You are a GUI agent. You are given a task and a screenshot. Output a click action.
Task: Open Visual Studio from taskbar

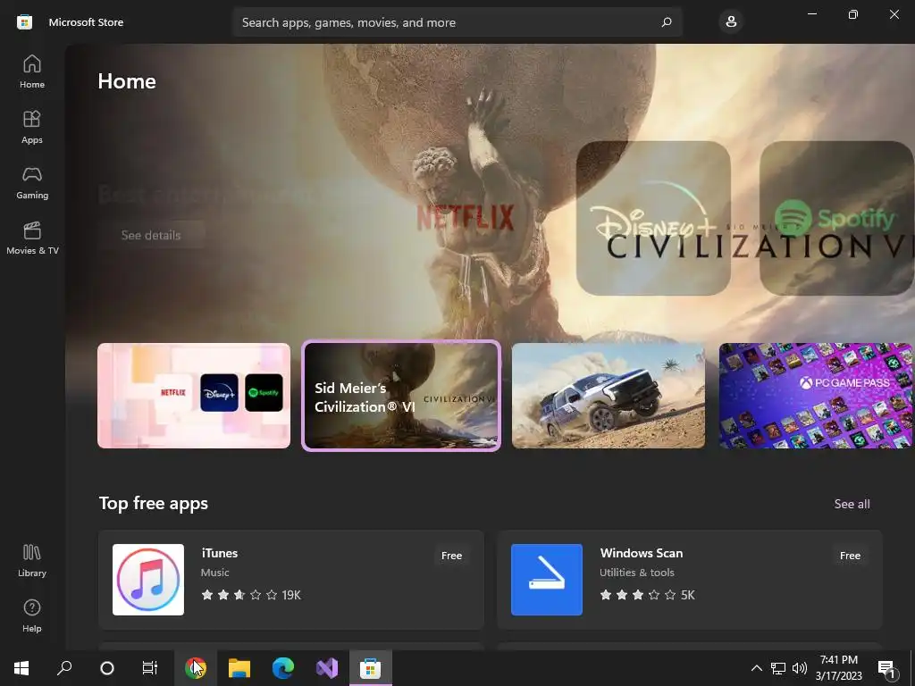(x=327, y=668)
